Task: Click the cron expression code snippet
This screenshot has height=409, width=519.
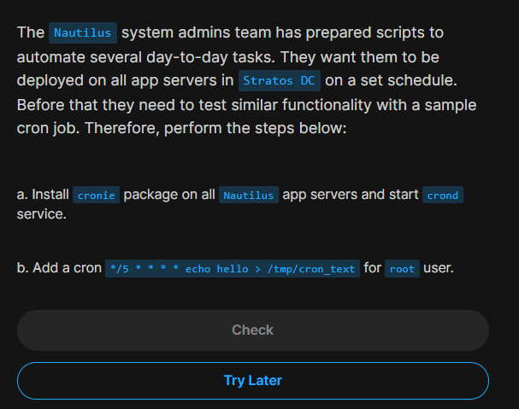Action: point(231,269)
